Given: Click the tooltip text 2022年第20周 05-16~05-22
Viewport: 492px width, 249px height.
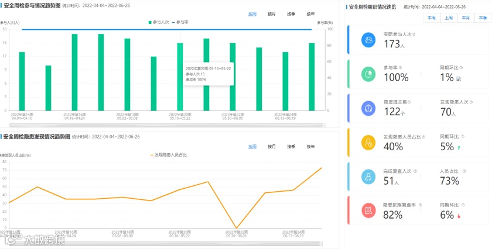Looking at the screenshot, I should (x=209, y=68).
